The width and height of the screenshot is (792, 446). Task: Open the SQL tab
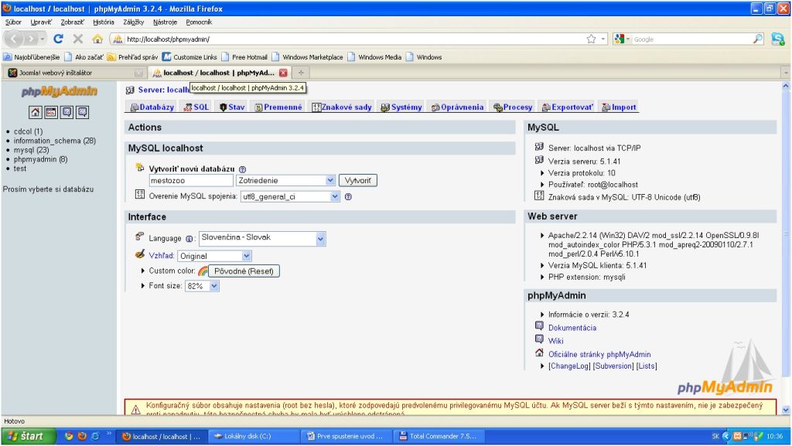pyautogui.click(x=196, y=107)
